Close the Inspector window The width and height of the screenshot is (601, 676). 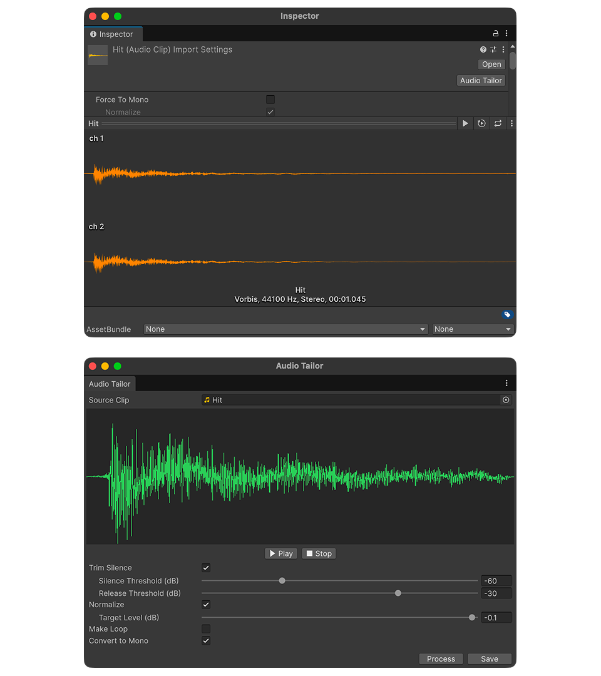click(x=93, y=16)
